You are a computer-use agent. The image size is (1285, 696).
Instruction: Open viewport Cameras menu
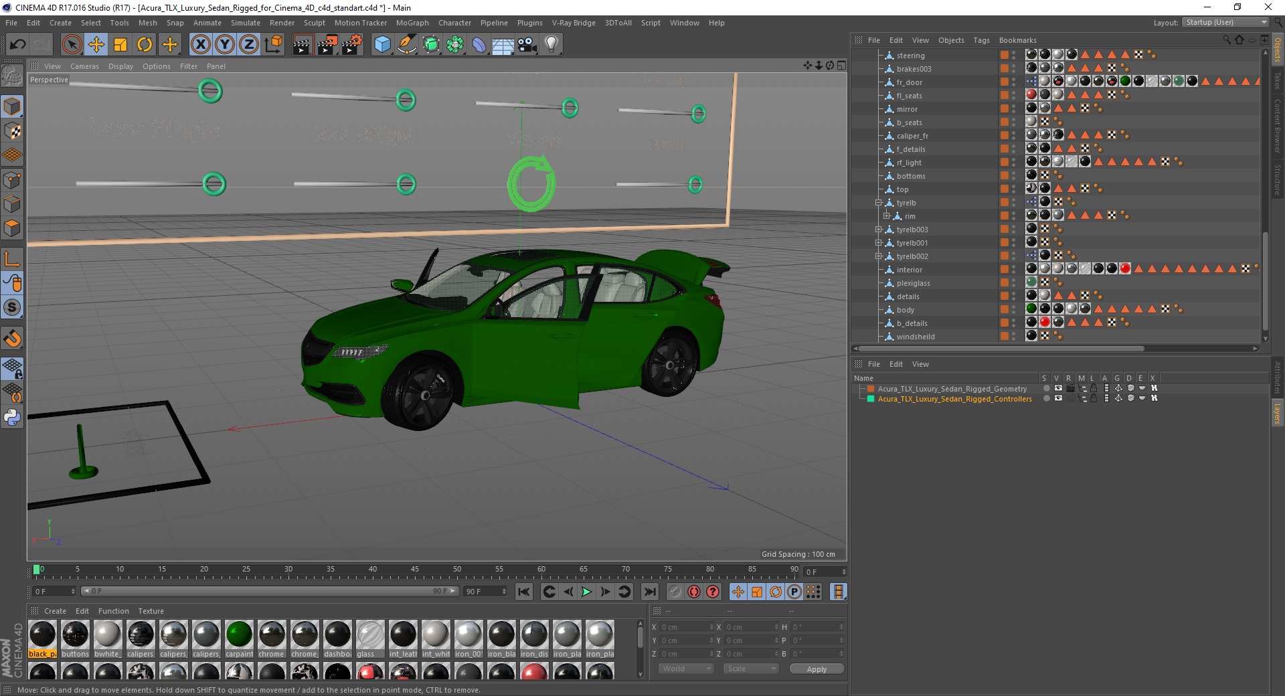pos(84,66)
